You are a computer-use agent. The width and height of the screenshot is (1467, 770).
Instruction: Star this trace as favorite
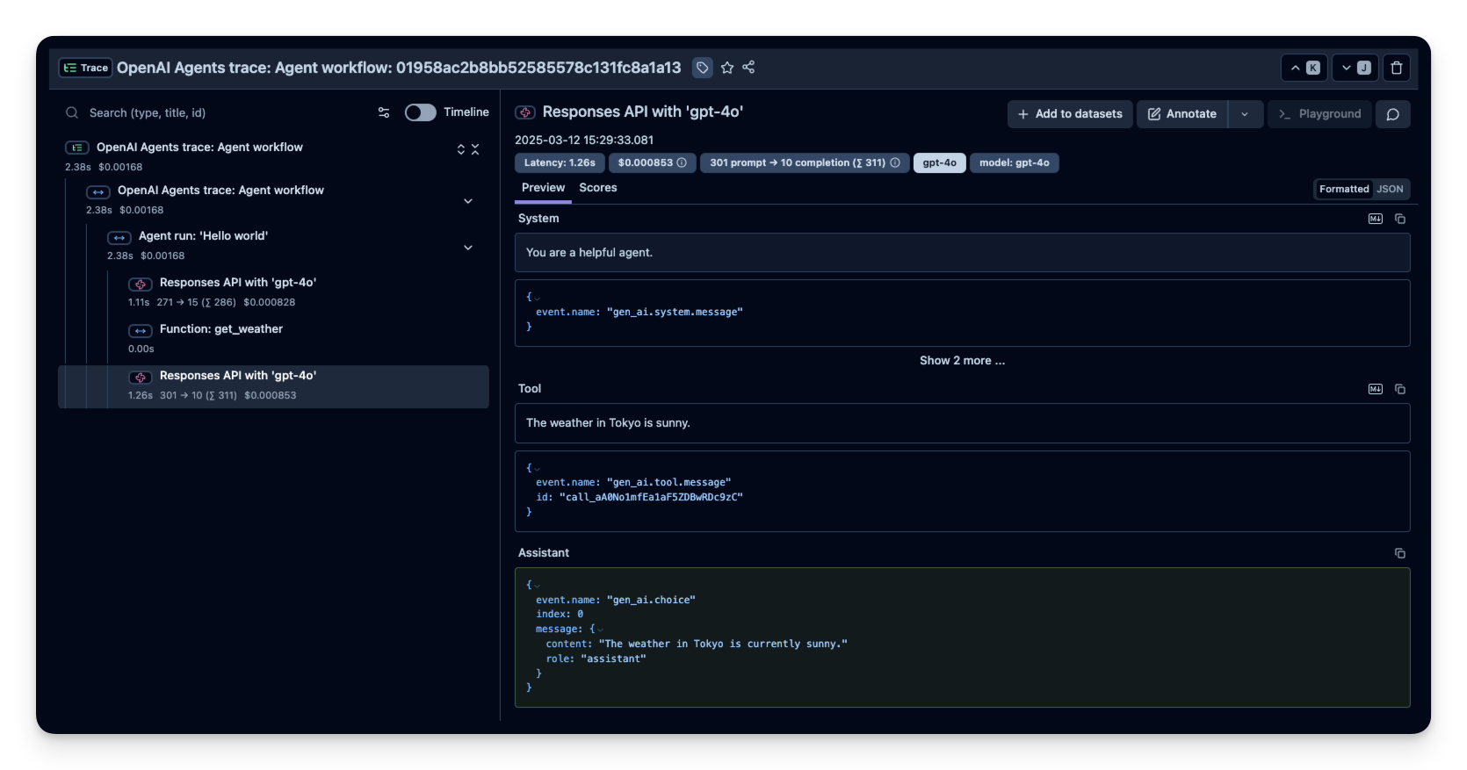[727, 68]
